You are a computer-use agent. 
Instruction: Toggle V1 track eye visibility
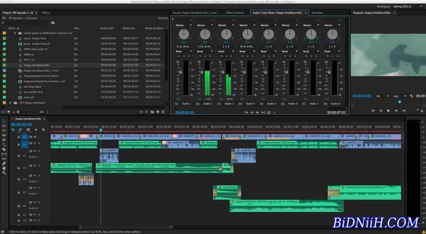pyautogui.click(x=35, y=137)
